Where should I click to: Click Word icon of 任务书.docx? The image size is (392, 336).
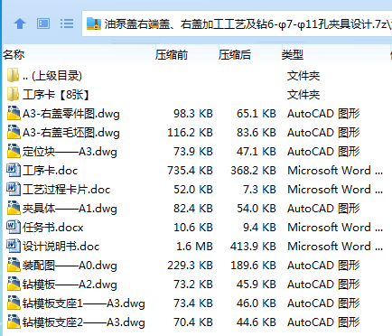(14, 227)
